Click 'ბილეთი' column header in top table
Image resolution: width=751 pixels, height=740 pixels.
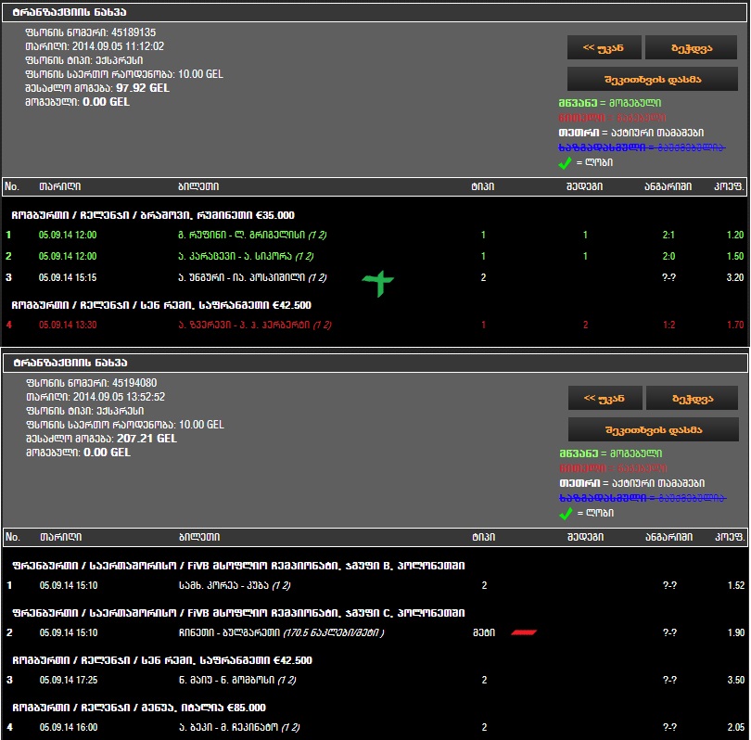(x=198, y=186)
